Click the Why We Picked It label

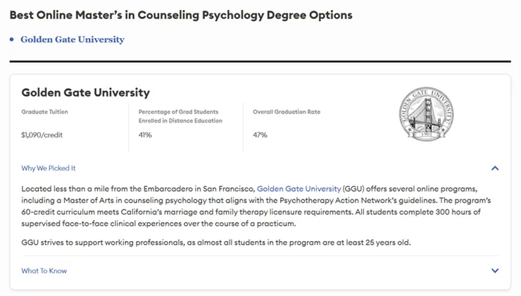pos(49,168)
